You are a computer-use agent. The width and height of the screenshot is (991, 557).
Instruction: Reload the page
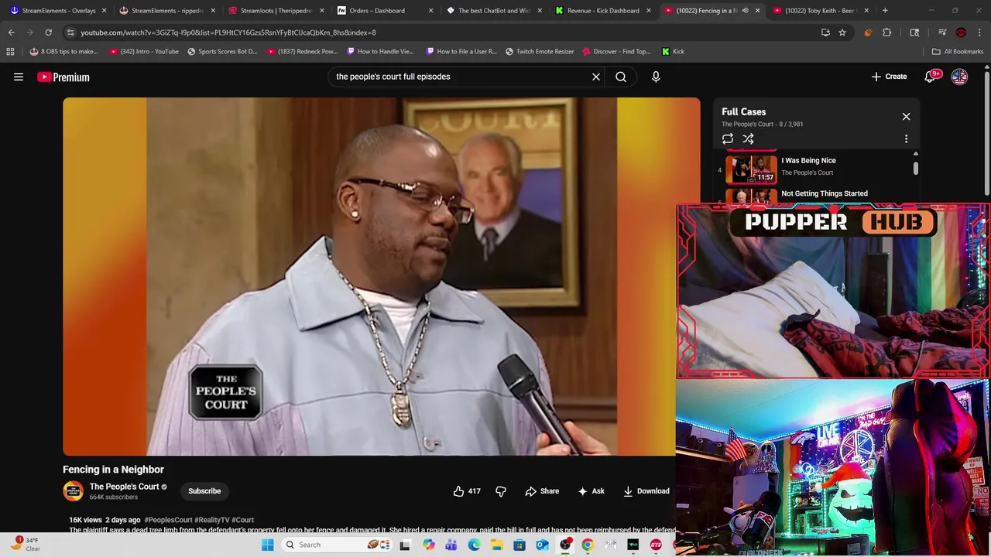[48, 32]
